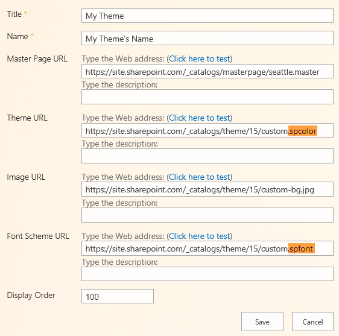Test the Font Scheme URL link
The height and width of the screenshot is (336, 339).
[199, 236]
